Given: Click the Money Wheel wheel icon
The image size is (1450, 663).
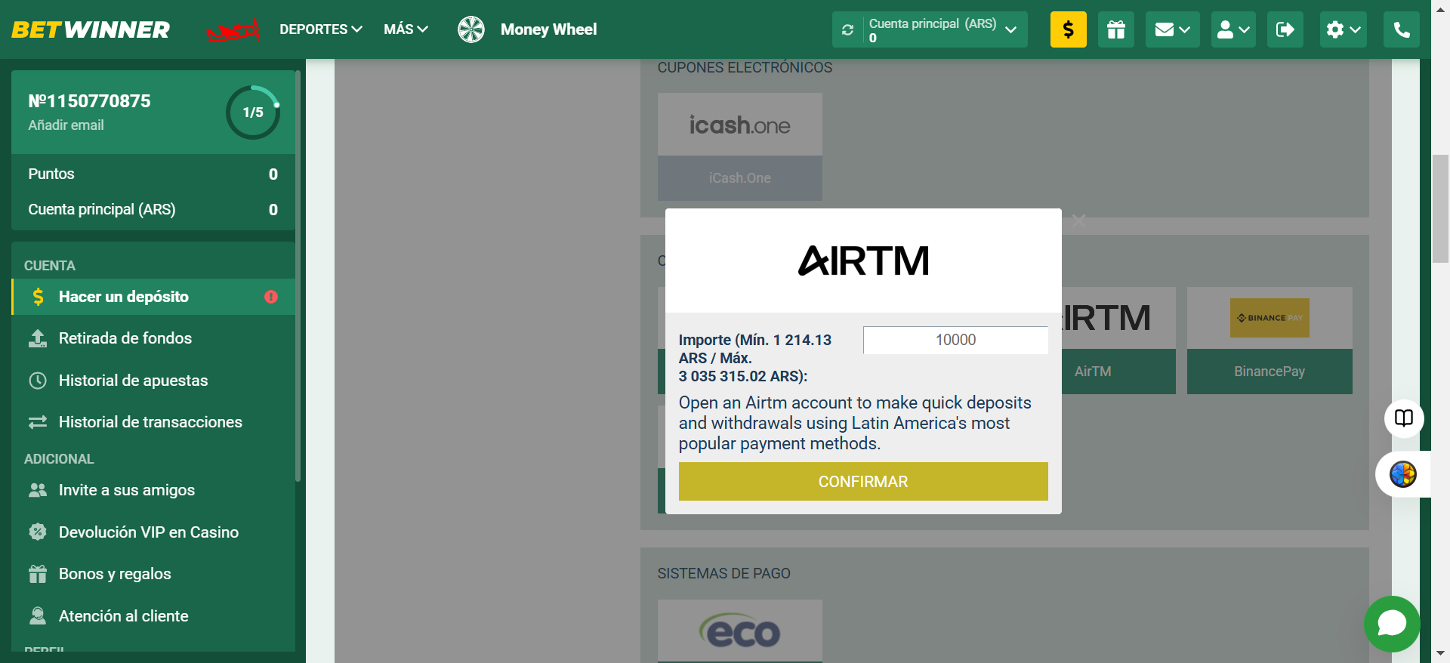Looking at the screenshot, I should click(471, 29).
